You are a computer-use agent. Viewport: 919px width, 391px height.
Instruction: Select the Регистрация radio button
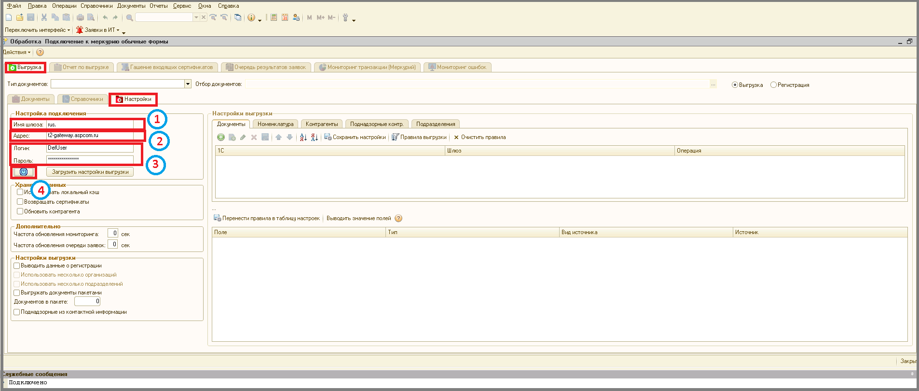pyautogui.click(x=773, y=85)
